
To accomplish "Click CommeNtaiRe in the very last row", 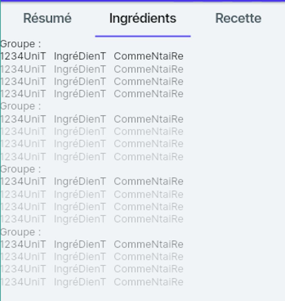I will click(148, 282).
